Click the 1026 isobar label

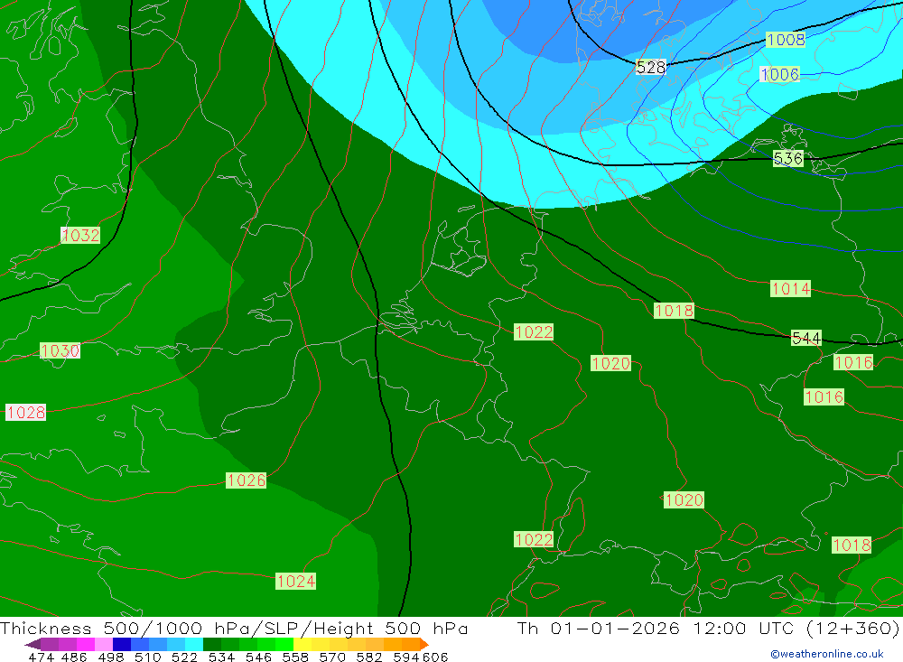[x=246, y=480]
